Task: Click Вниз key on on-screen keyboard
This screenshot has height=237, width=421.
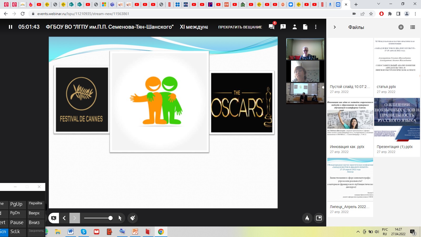Action: 36,223
